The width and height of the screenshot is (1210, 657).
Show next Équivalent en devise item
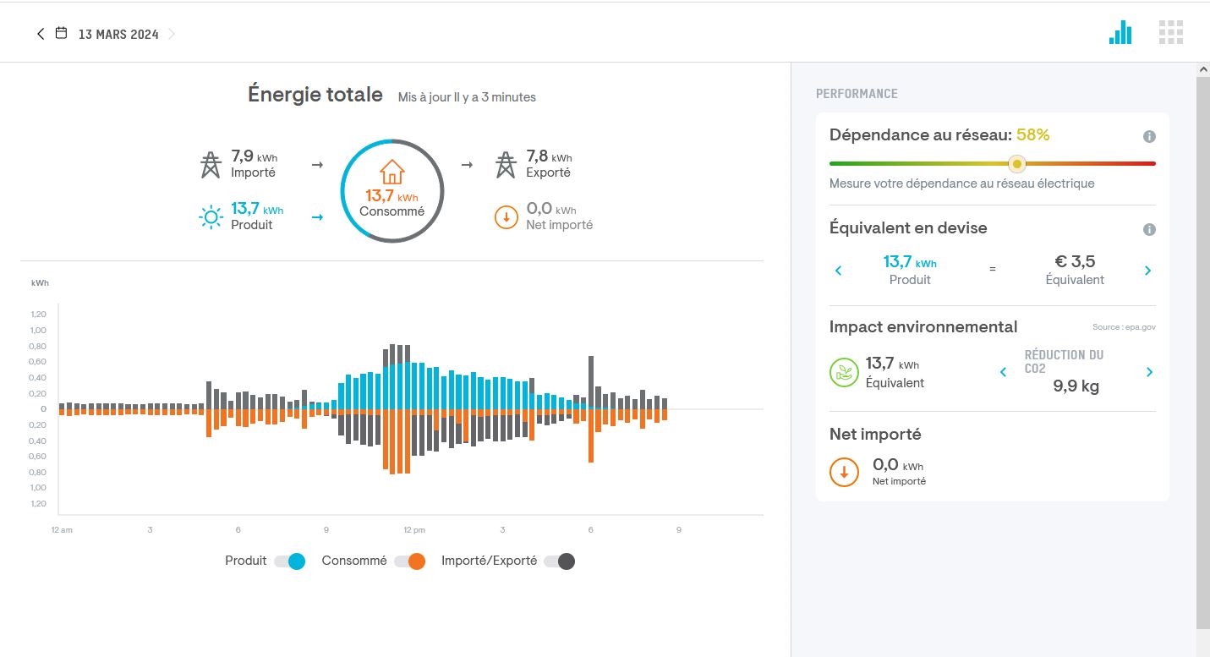coord(1148,271)
